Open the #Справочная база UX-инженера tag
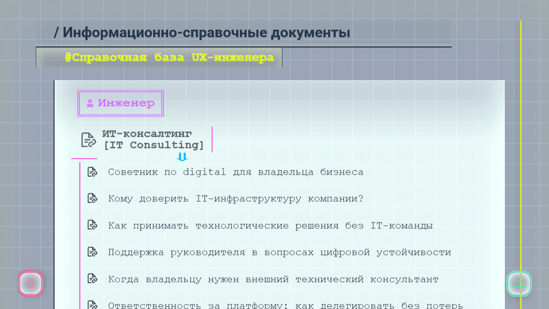This screenshot has width=549, height=309. pyautogui.click(x=170, y=57)
